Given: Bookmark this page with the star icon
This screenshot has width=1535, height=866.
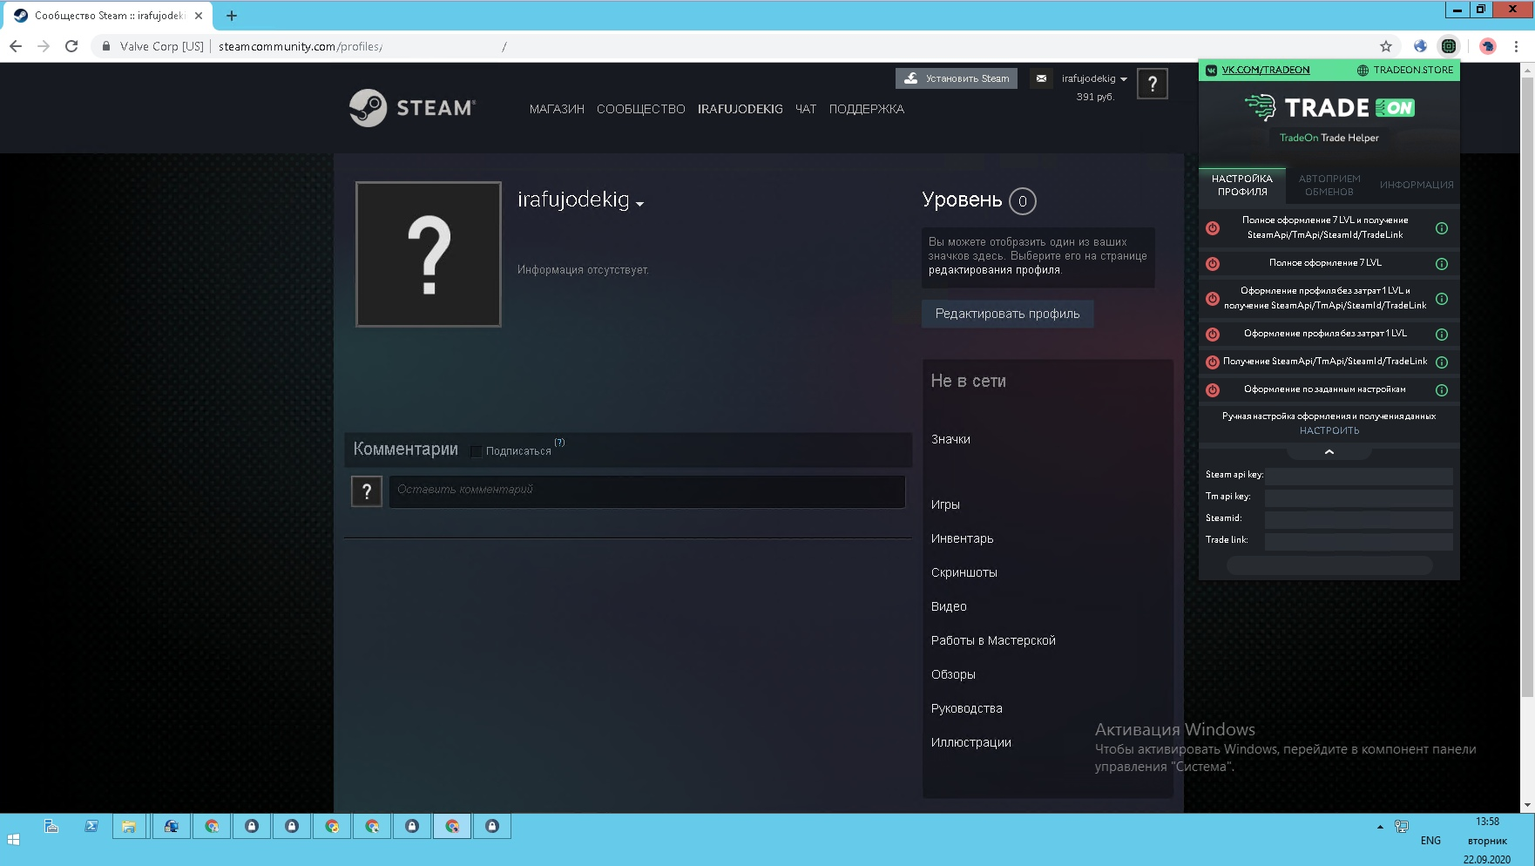Looking at the screenshot, I should point(1386,46).
